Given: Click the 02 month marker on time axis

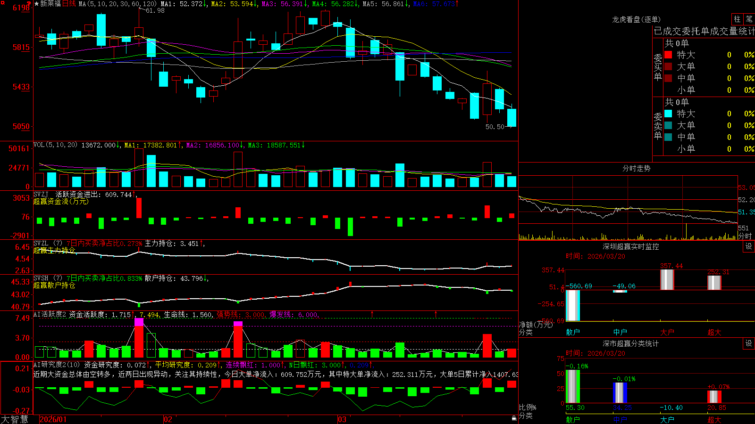Looking at the screenshot, I should pos(168,419).
